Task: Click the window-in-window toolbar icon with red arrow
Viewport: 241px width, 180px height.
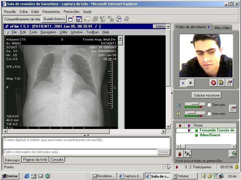Action: pyautogui.click(x=79, y=19)
